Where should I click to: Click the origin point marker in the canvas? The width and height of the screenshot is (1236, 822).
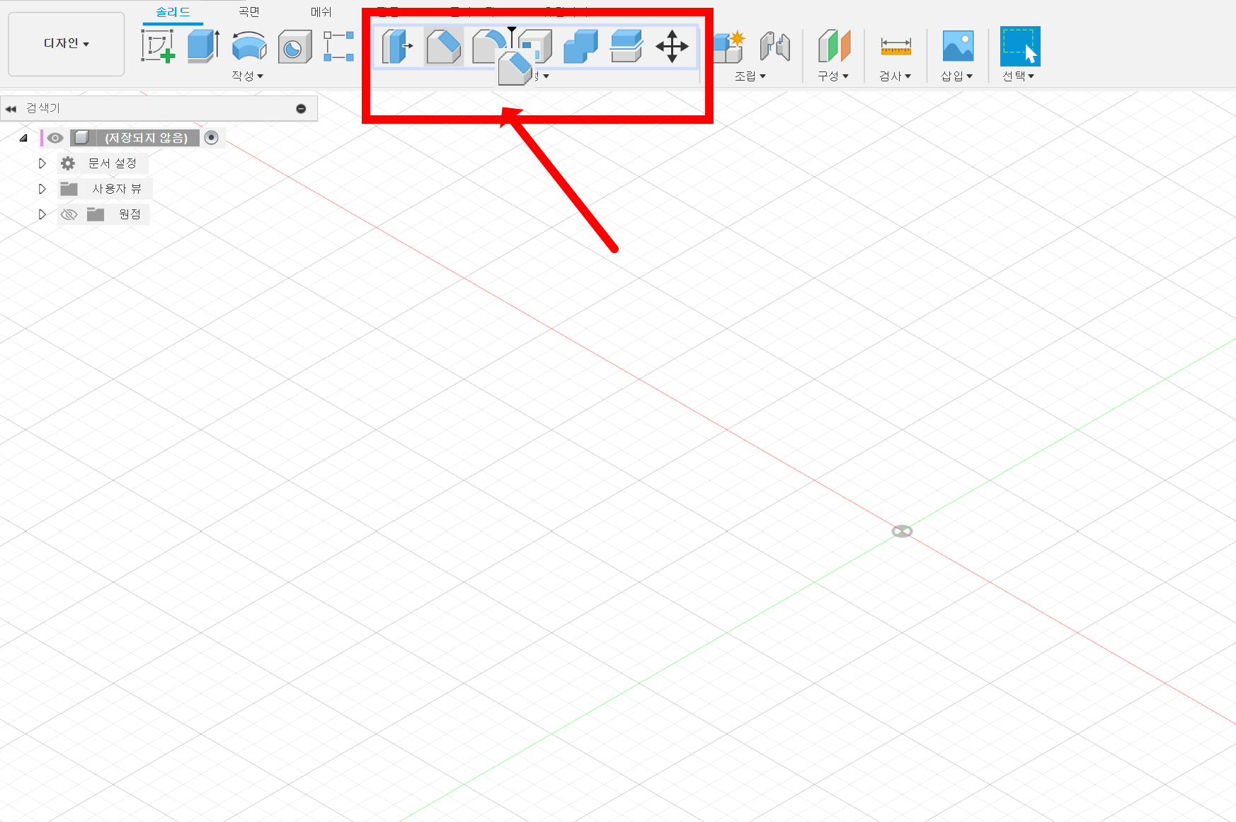(902, 531)
